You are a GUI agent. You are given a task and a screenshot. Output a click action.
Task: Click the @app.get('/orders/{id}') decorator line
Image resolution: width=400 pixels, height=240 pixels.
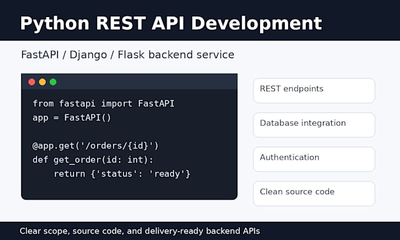click(x=95, y=146)
